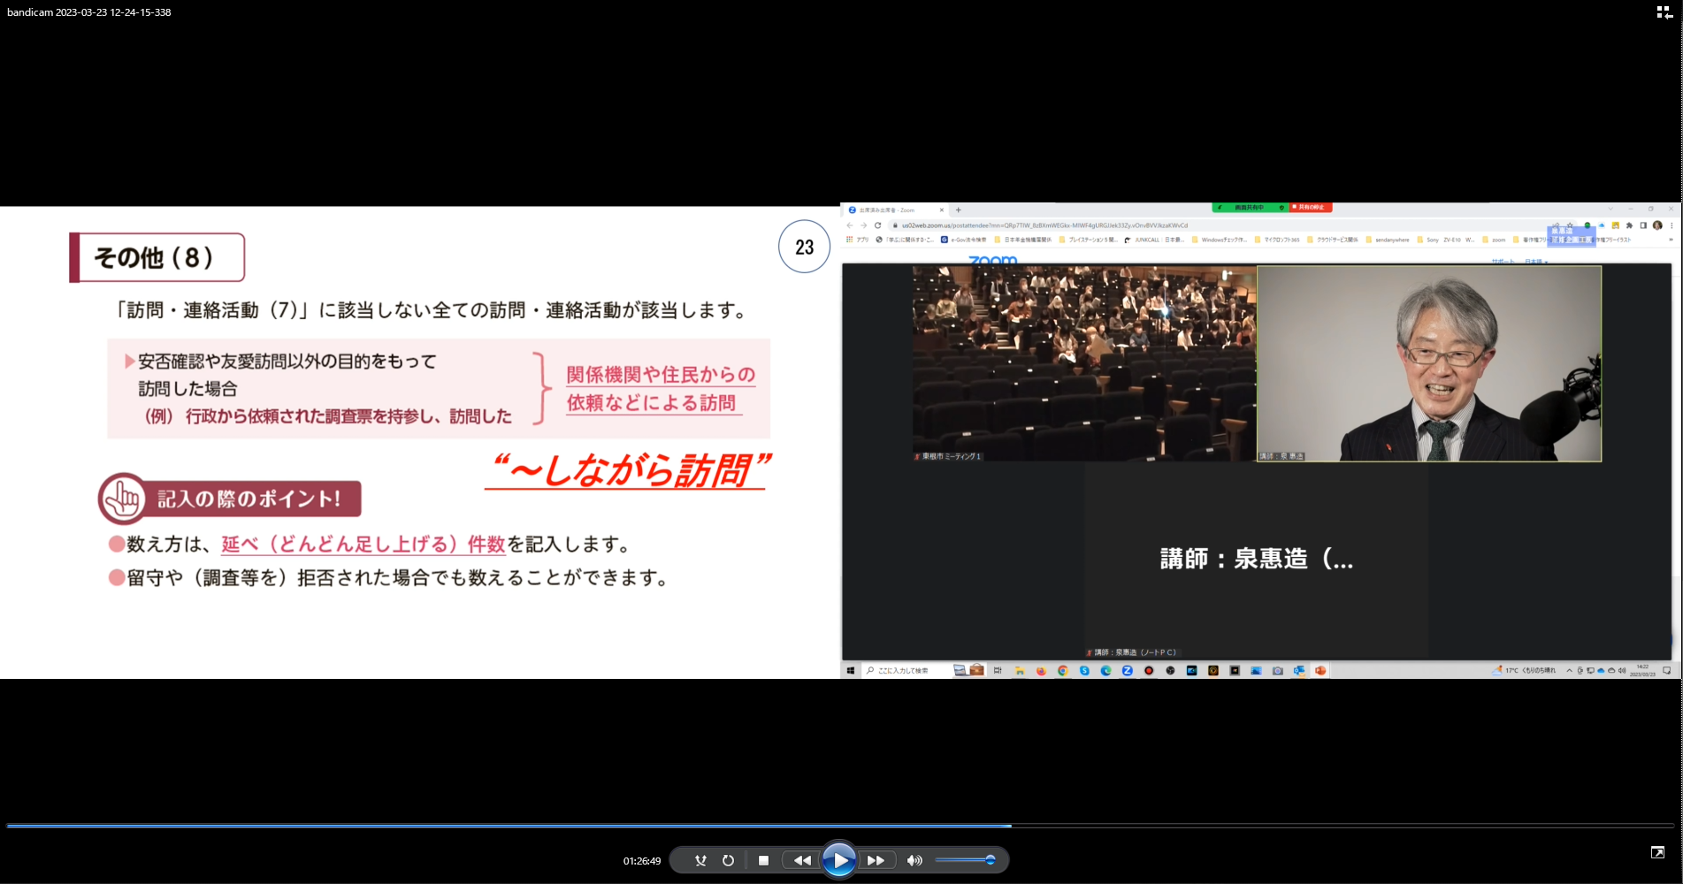Click the red stop sharing button in Zoom
This screenshot has width=1683, height=884.
[1311, 208]
